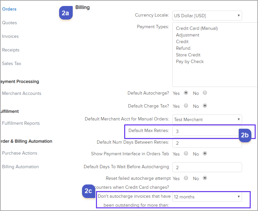Open the Orders settings menu item
This screenshot has width=258, height=211.
(9, 9)
